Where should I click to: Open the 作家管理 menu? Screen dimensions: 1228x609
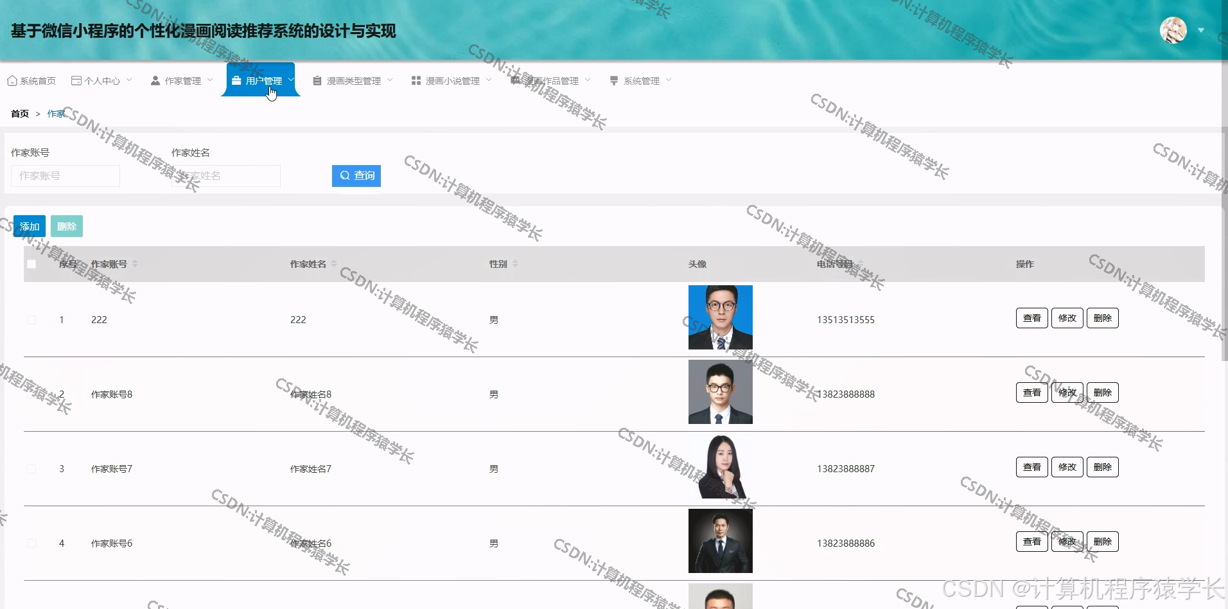[x=182, y=81]
